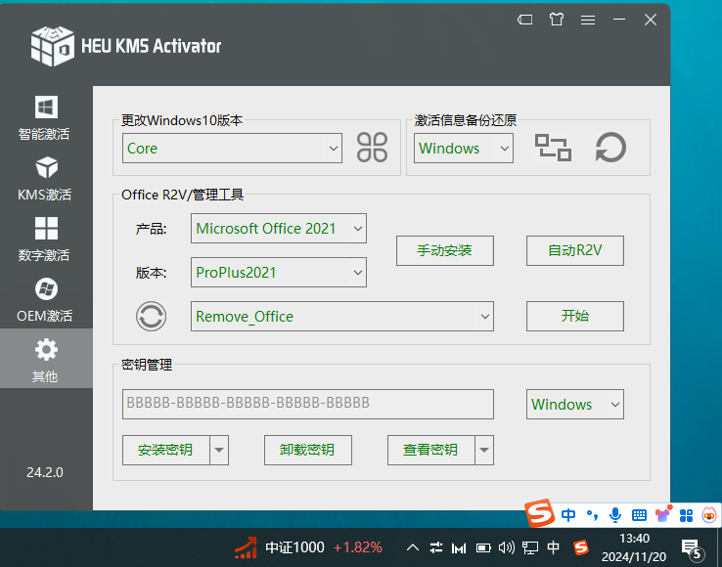The image size is (722, 567).
Task: Minimize the HEU KMS Activator window
Action: [619, 20]
